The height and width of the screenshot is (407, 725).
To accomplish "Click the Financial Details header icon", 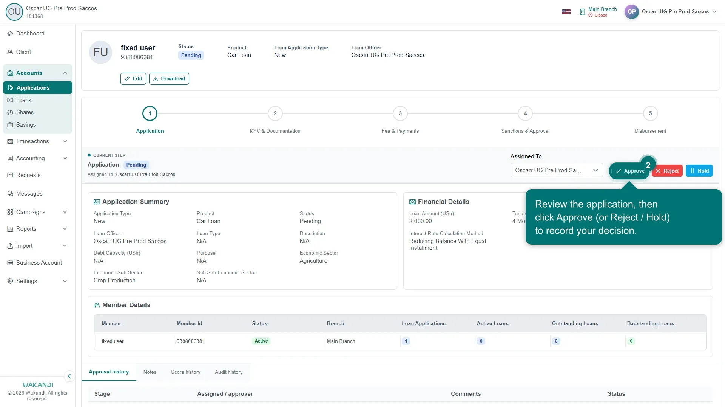I will click(x=412, y=202).
